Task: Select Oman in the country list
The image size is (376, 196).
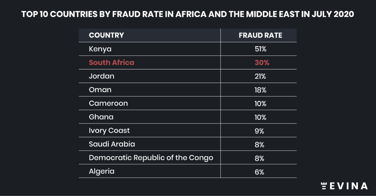Action: tap(100, 90)
